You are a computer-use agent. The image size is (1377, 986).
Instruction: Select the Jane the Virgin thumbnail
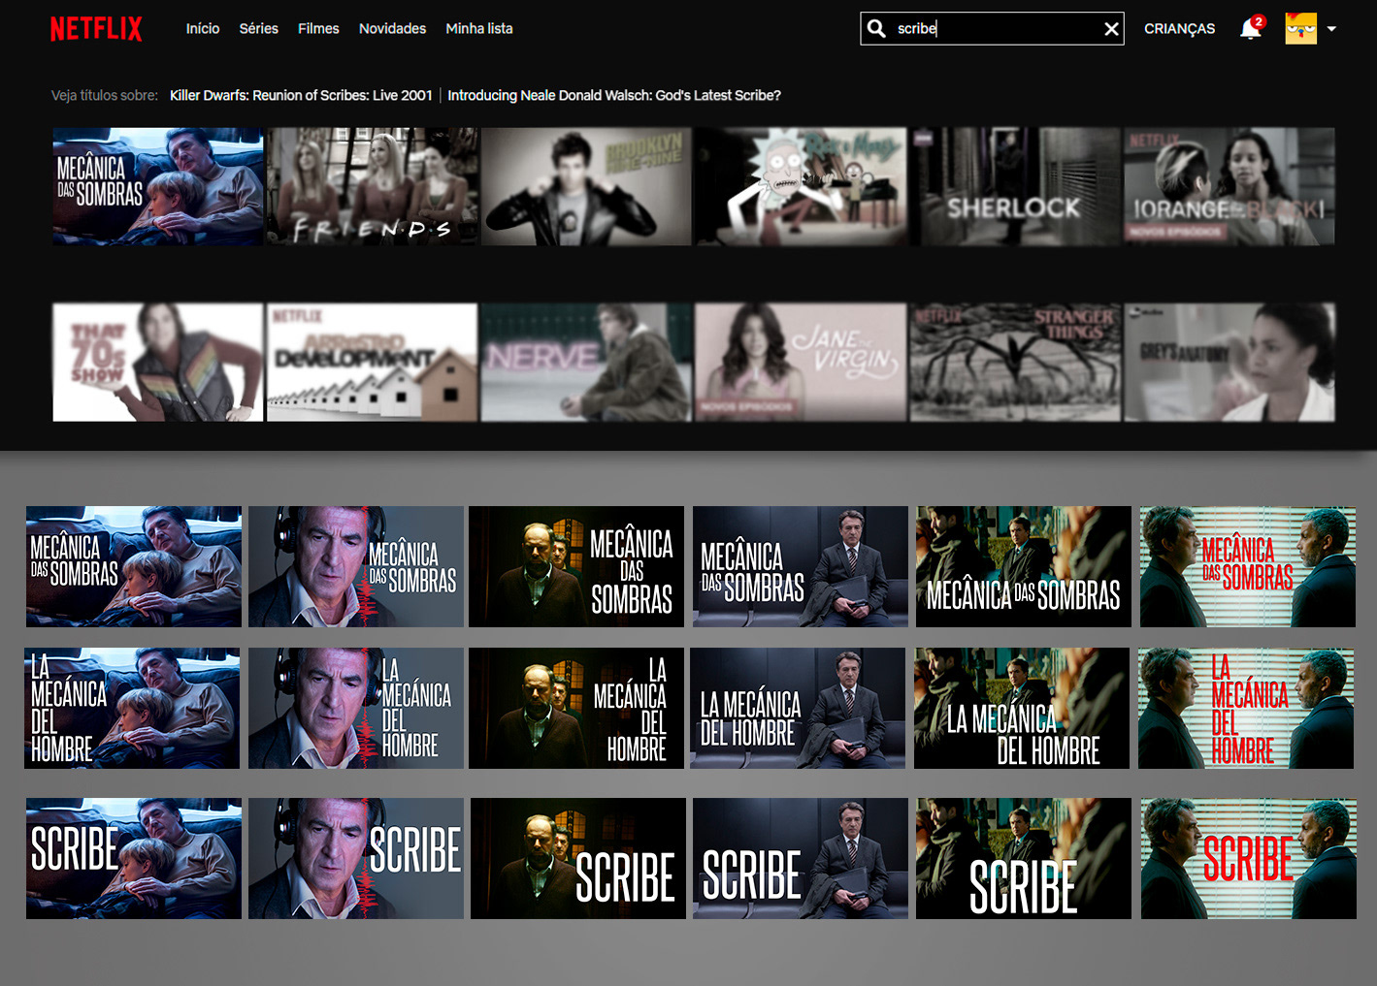[x=801, y=363]
